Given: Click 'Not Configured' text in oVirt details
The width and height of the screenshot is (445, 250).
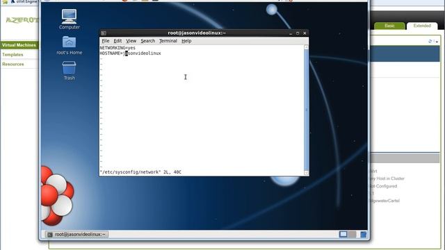Looking at the screenshot, I should [383, 186].
